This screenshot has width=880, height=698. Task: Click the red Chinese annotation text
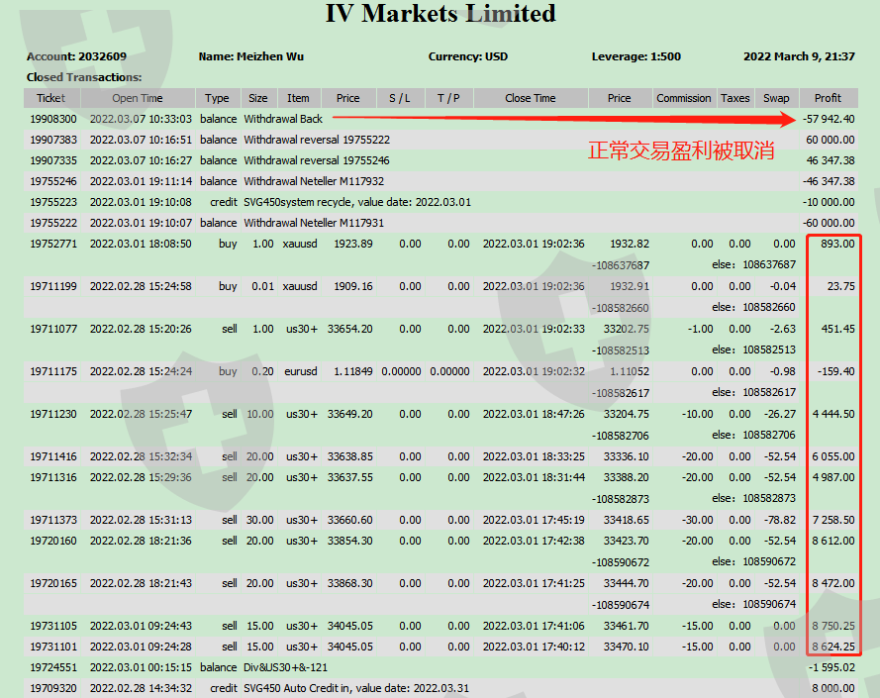(680, 151)
